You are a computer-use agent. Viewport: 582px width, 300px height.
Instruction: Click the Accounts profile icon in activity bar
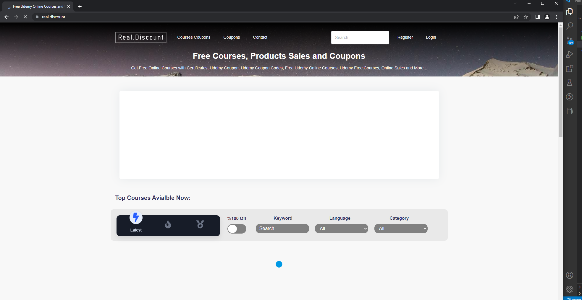(x=570, y=275)
